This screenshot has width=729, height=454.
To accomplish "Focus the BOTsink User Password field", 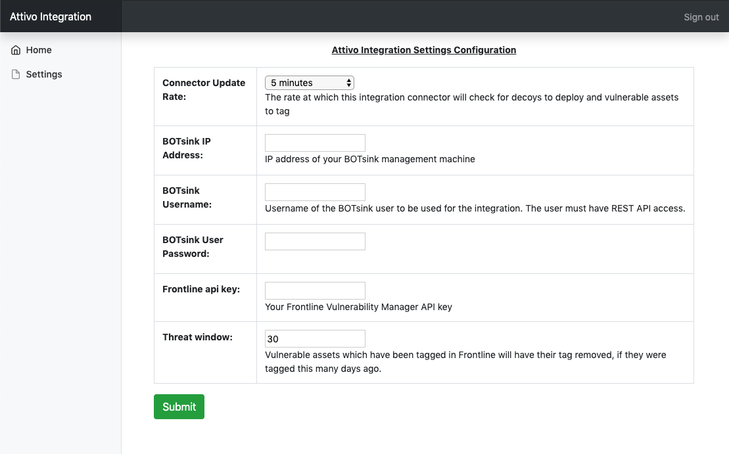I will click(316, 241).
